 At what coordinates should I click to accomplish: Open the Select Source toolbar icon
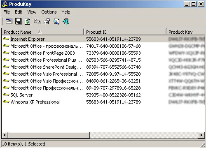pos(9,21)
